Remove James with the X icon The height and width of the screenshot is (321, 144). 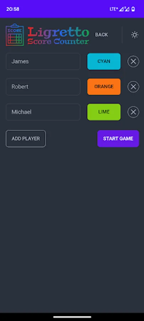tap(133, 61)
